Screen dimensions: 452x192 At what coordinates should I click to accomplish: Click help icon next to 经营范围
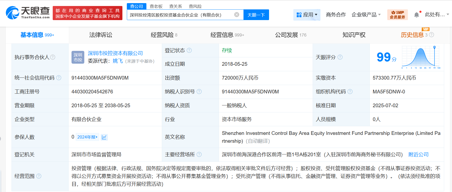tap(39, 176)
